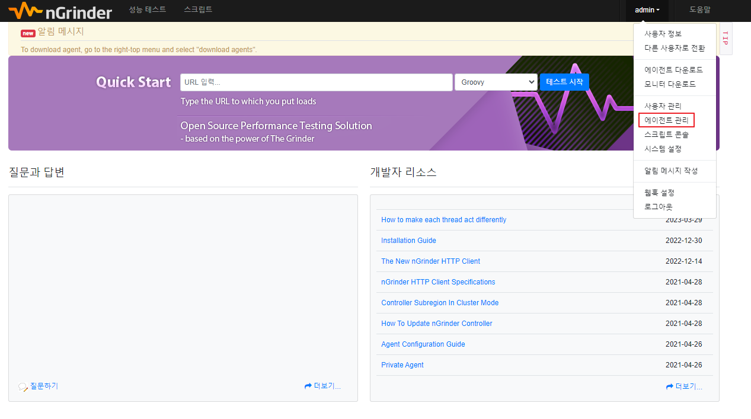Open the 성능 테스트 menu

pos(148,9)
